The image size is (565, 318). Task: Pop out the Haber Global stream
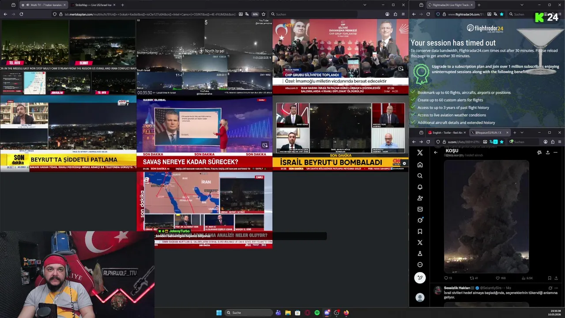click(265, 145)
